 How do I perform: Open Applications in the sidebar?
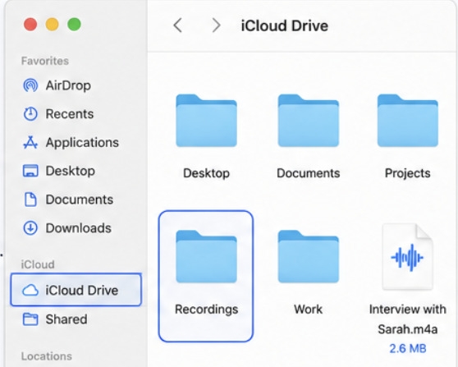[x=71, y=143]
